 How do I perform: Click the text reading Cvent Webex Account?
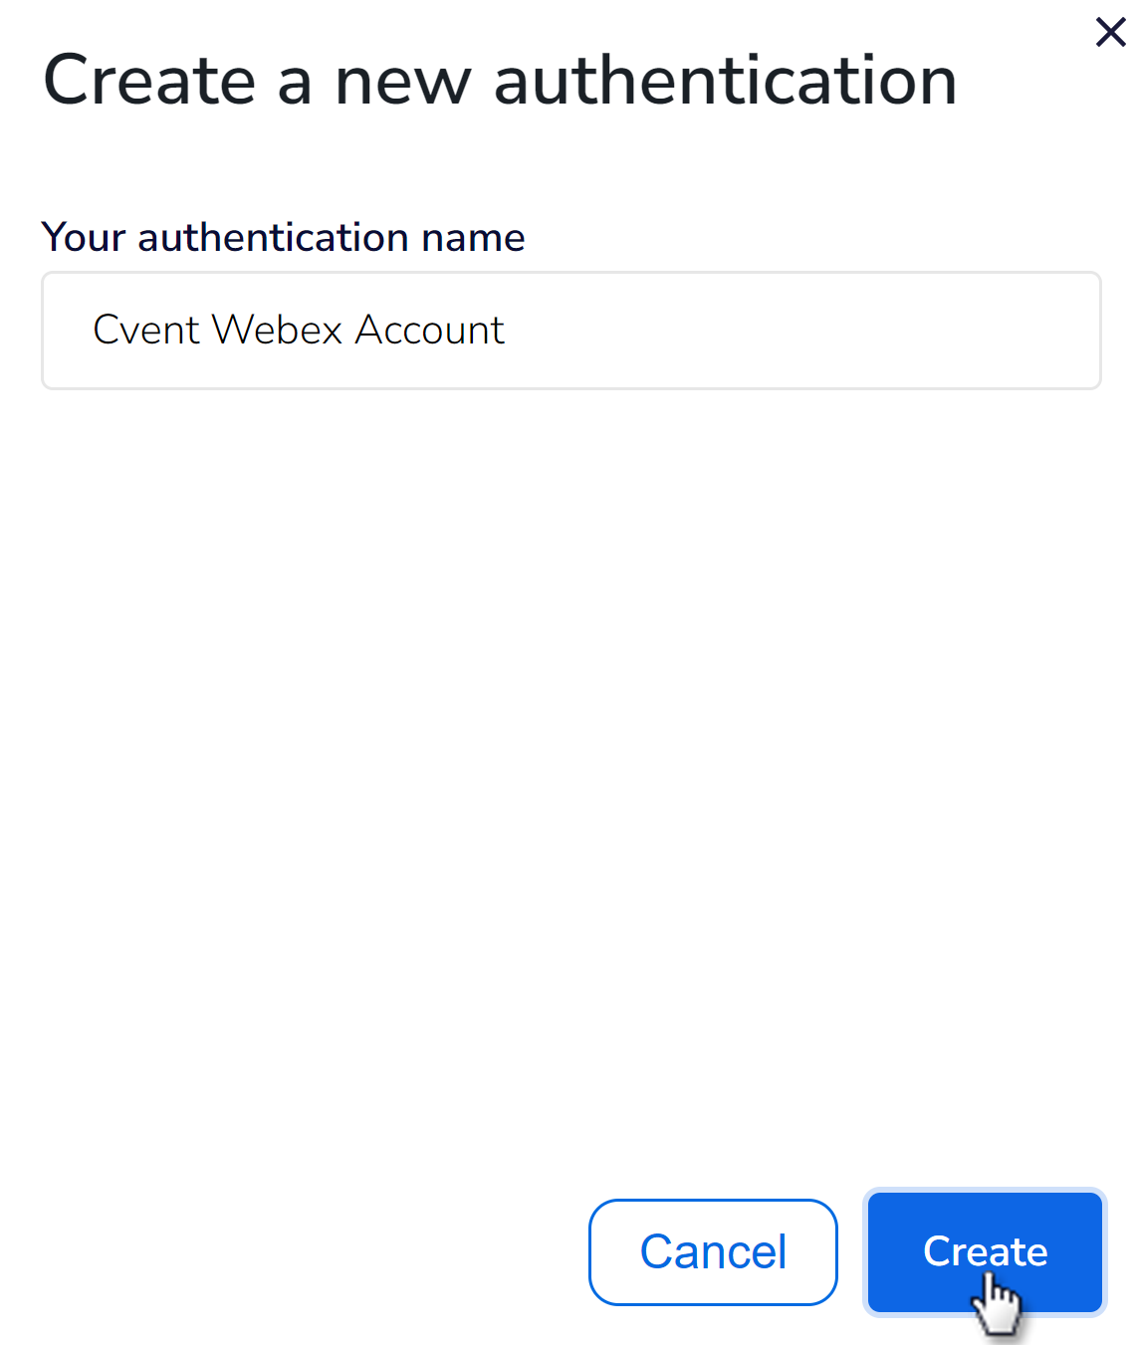298,330
